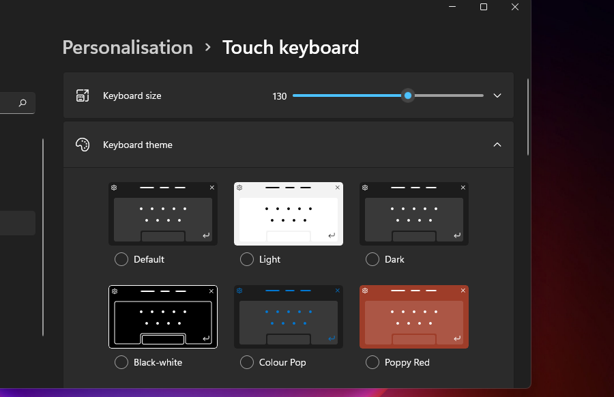Select the Poppy Red radio button

point(372,362)
